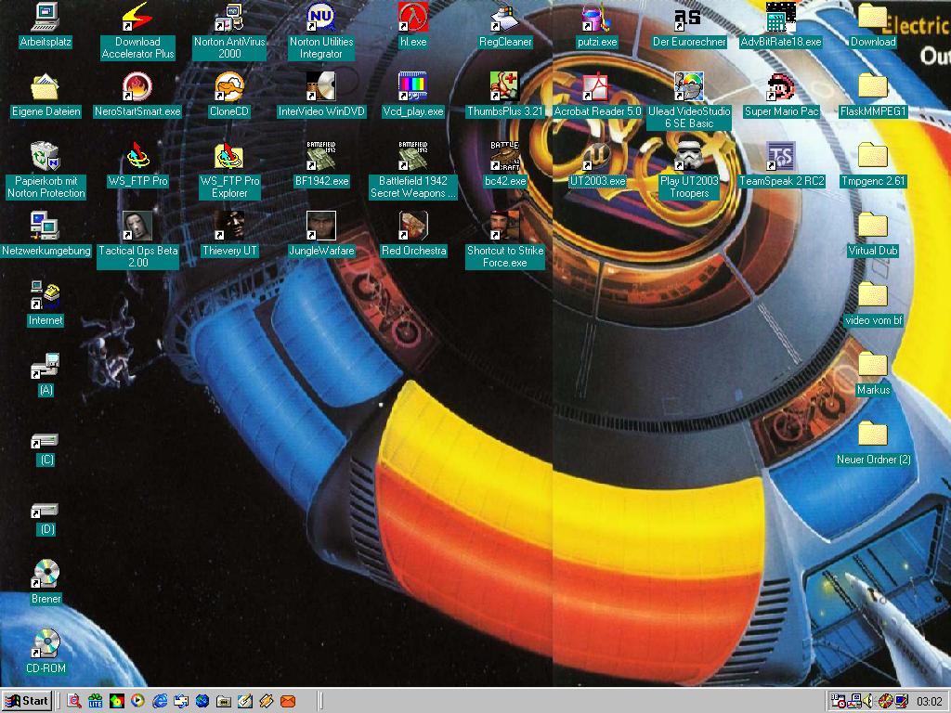
Task: Open FlaskMMPEG1 folder
Action: pos(873,96)
